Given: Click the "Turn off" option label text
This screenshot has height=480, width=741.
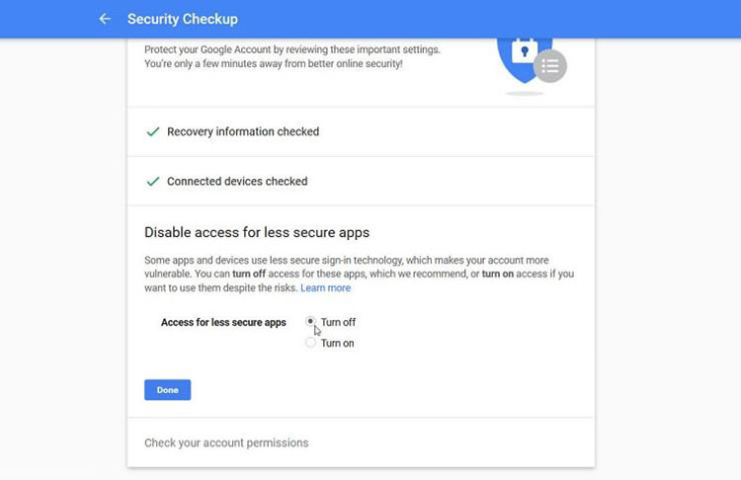Looking at the screenshot, I should pos(338,323).
